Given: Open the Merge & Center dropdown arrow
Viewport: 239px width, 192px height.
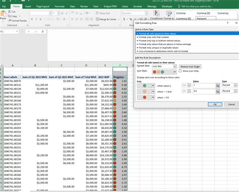Looking at the screenshot, I should tap(118, 19).
